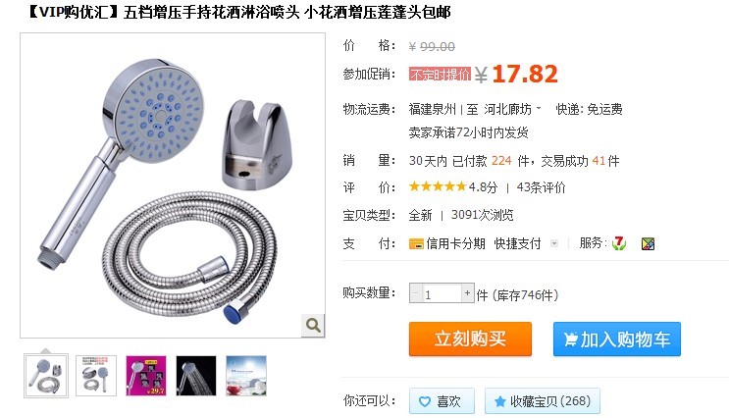729x418 pixels.
Task: Open the 43条评价 reviews link
Action: (541, 187)
